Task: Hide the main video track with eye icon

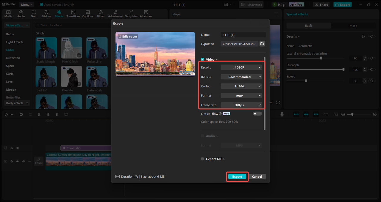Action: [18, 161]
